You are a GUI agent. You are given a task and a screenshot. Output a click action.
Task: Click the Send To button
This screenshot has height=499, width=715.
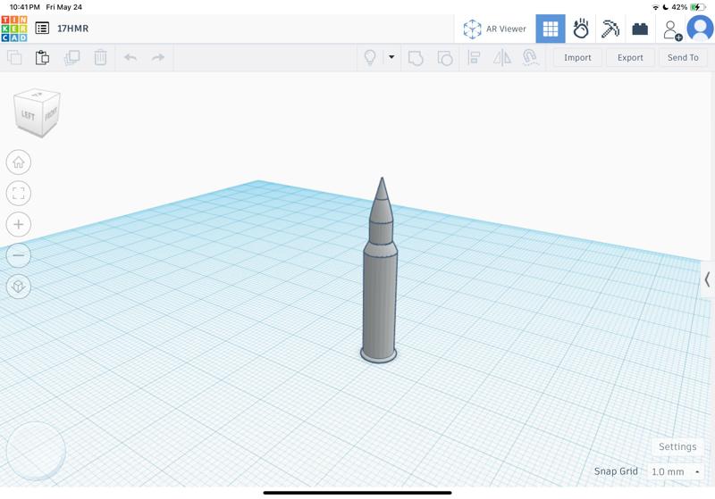click(683, 58)
